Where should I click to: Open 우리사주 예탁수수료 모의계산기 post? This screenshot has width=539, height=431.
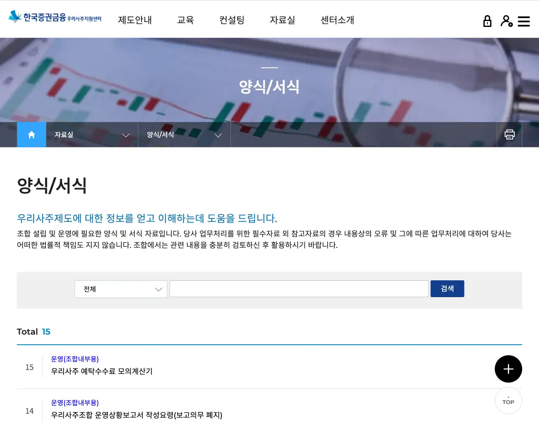(x=101, y=371)
